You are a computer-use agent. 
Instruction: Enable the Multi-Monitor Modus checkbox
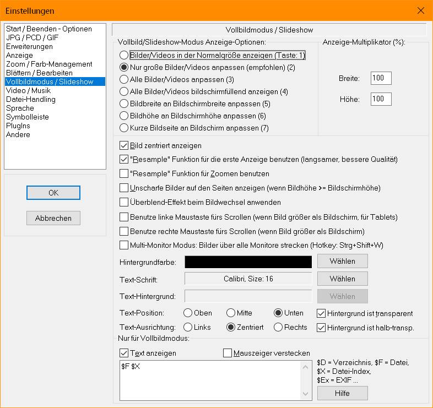tap(124, 245)
